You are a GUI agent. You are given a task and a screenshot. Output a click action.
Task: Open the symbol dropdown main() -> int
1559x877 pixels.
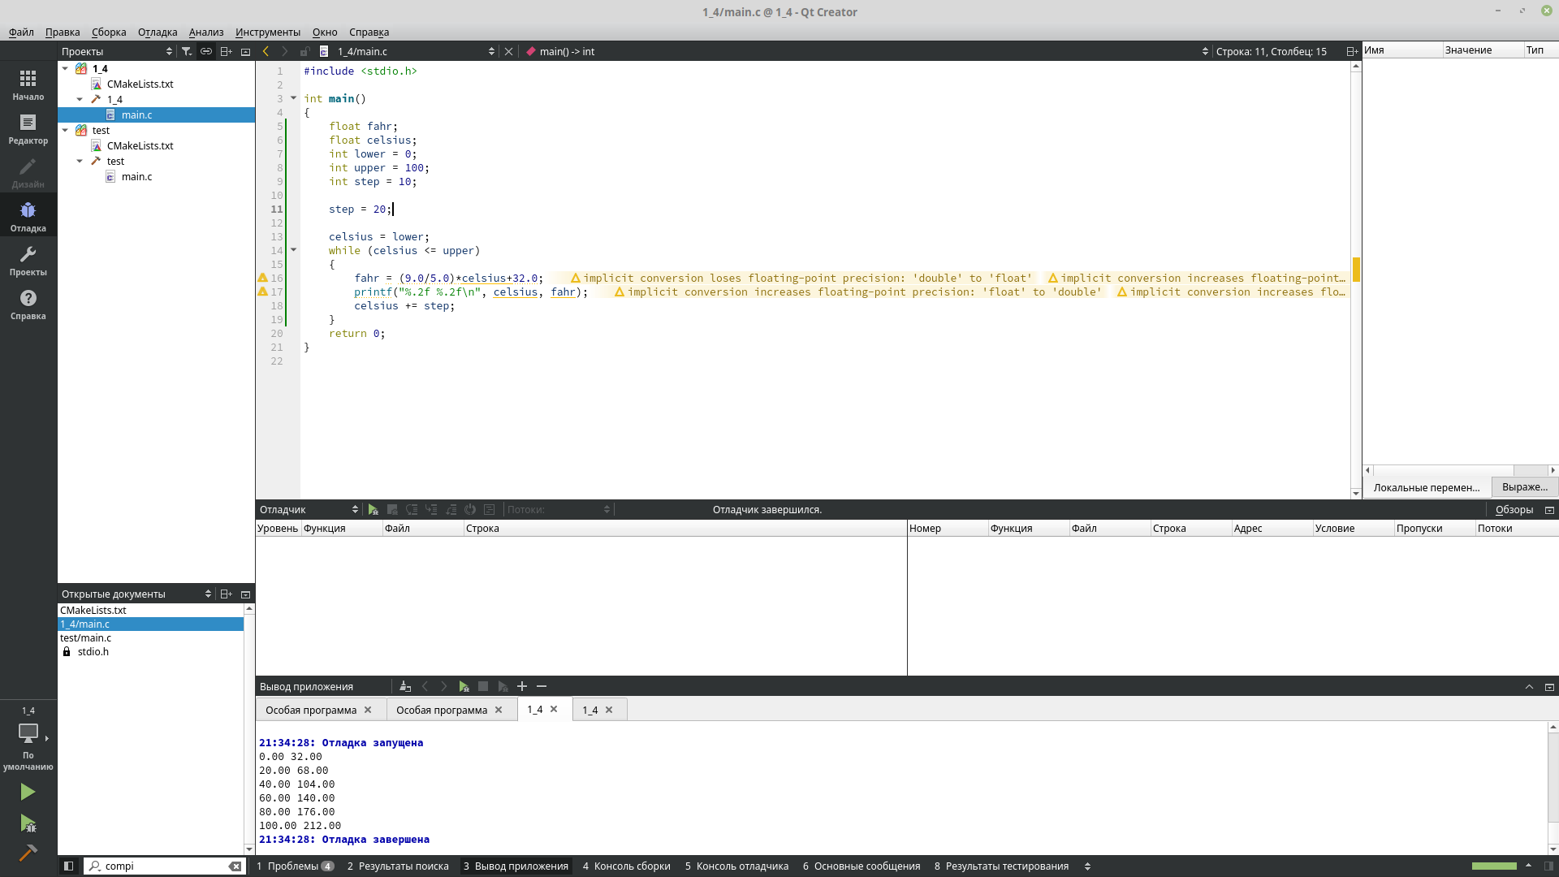867,51
